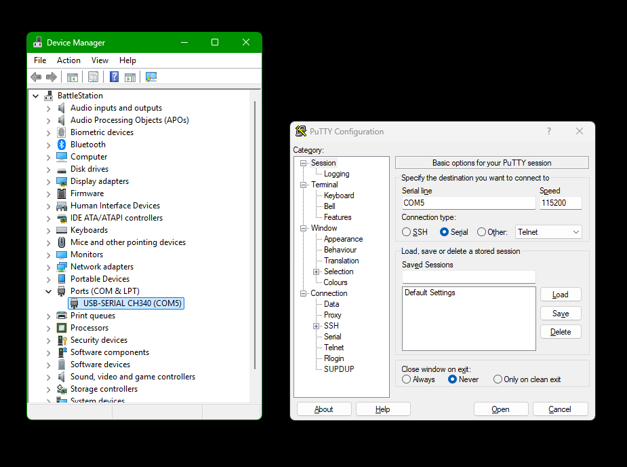Click the Disk drives icon
627x467 pixels.
62,170
